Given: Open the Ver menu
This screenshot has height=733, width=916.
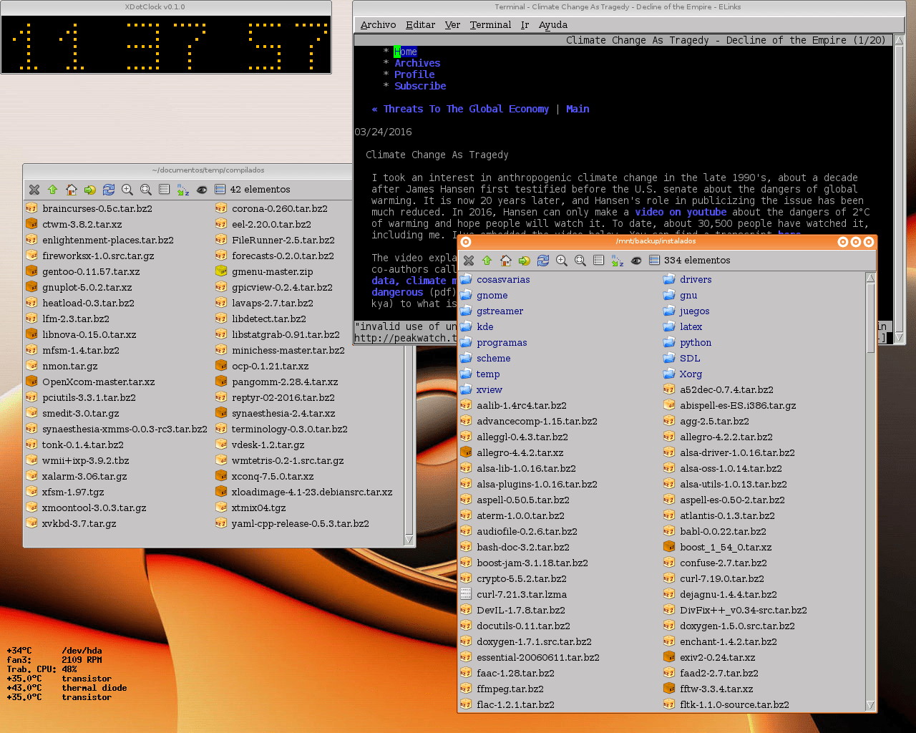Looking at the screenshot, I should (x=452, y=24).
